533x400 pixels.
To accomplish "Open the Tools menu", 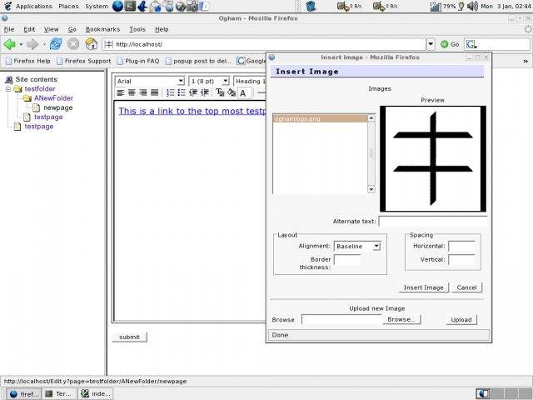I will pos(137,29).
